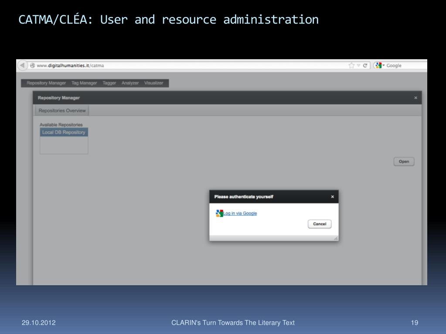The image size is (446, 334).
Task: Select Local DB Repository in the list
Action: 64,132
